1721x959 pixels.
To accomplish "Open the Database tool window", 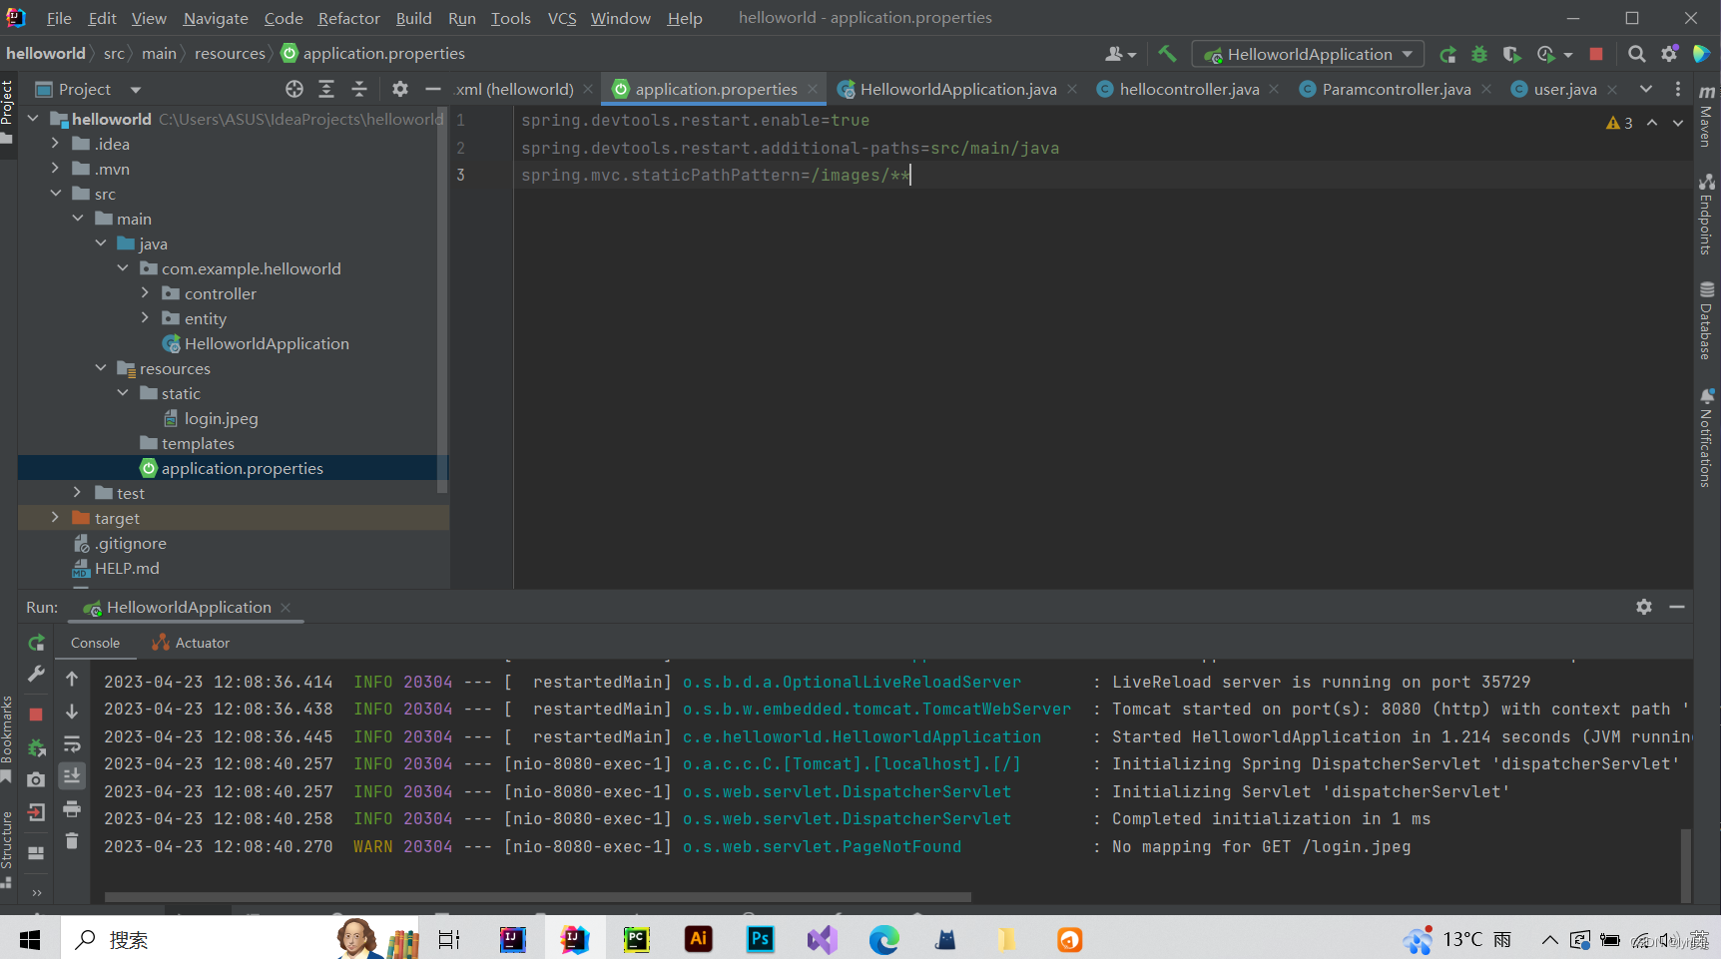I will [x=1706, y=321].
